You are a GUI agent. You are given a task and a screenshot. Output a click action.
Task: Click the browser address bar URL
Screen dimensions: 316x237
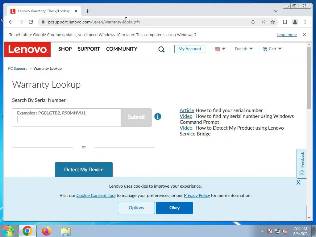click(x=94, y=22)
